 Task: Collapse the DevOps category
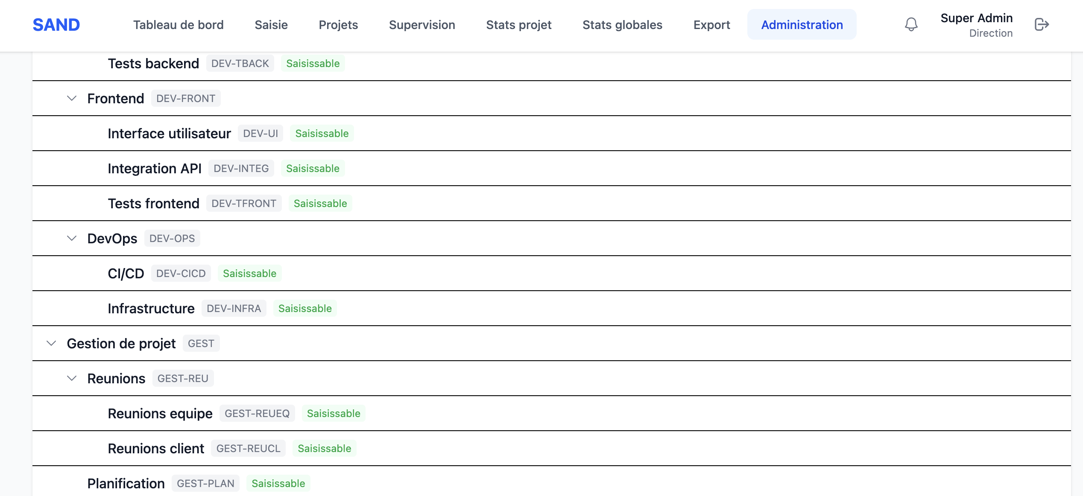(72, 239)
